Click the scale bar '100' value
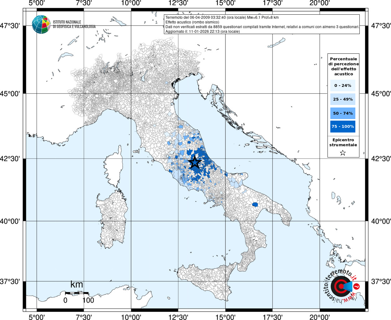Viewport: 391px width, 320px height. click(88, 300)
